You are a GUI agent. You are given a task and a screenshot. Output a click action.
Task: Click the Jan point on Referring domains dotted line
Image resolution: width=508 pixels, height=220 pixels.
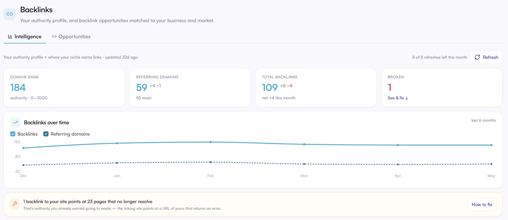[117, 163]
